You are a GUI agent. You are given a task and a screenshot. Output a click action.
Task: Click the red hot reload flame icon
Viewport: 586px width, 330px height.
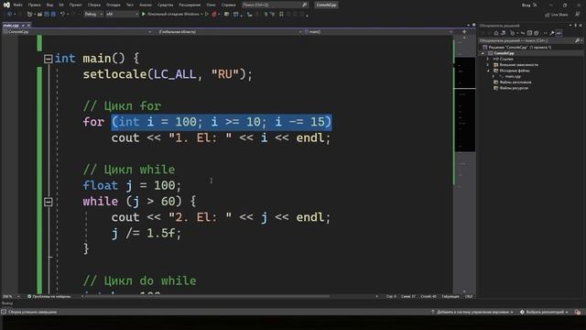(x=213, y=15)
